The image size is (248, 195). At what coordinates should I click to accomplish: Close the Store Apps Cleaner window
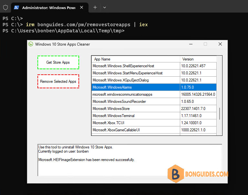220,44
